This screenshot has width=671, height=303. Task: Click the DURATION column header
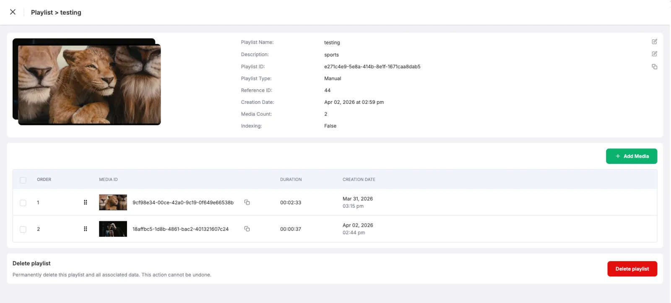click(291, 179)
